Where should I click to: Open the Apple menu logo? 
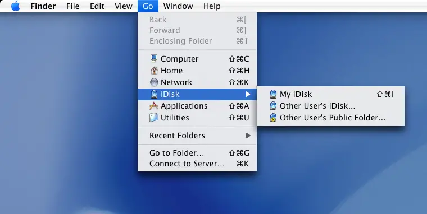point(16,6)
